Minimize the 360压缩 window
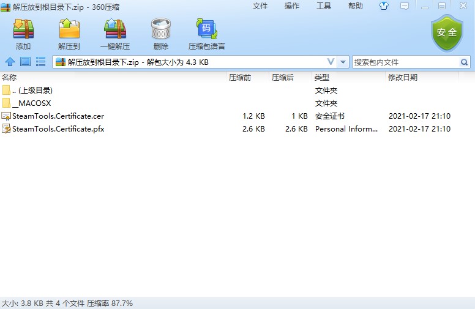 pyautogui.click(x=425, y=6)
